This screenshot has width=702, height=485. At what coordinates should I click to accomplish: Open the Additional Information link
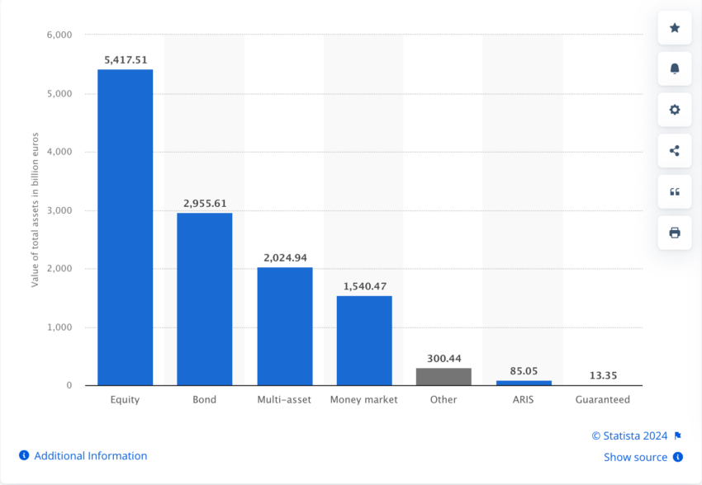click(91, 455)
